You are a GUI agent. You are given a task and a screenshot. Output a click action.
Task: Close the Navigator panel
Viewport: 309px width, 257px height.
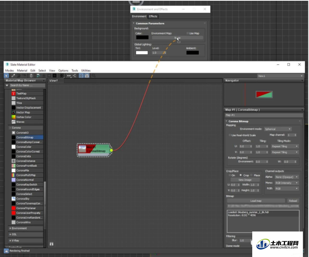302,81
